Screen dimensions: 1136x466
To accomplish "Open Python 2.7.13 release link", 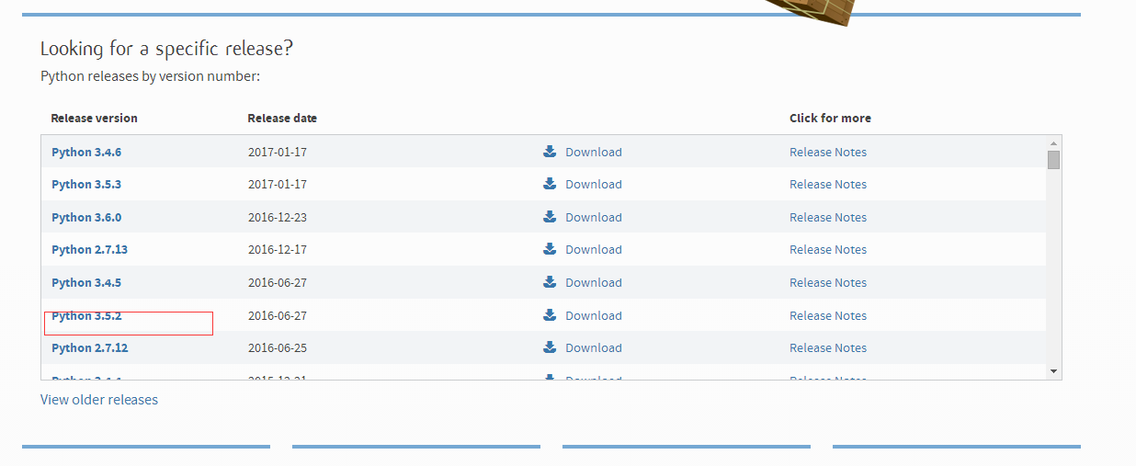I will pyautogui.click(x=89, y=250).
